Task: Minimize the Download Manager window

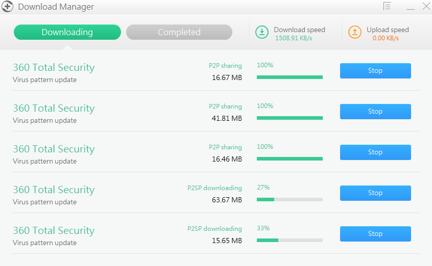Action: pyautogui.click(x=411, y=7)
